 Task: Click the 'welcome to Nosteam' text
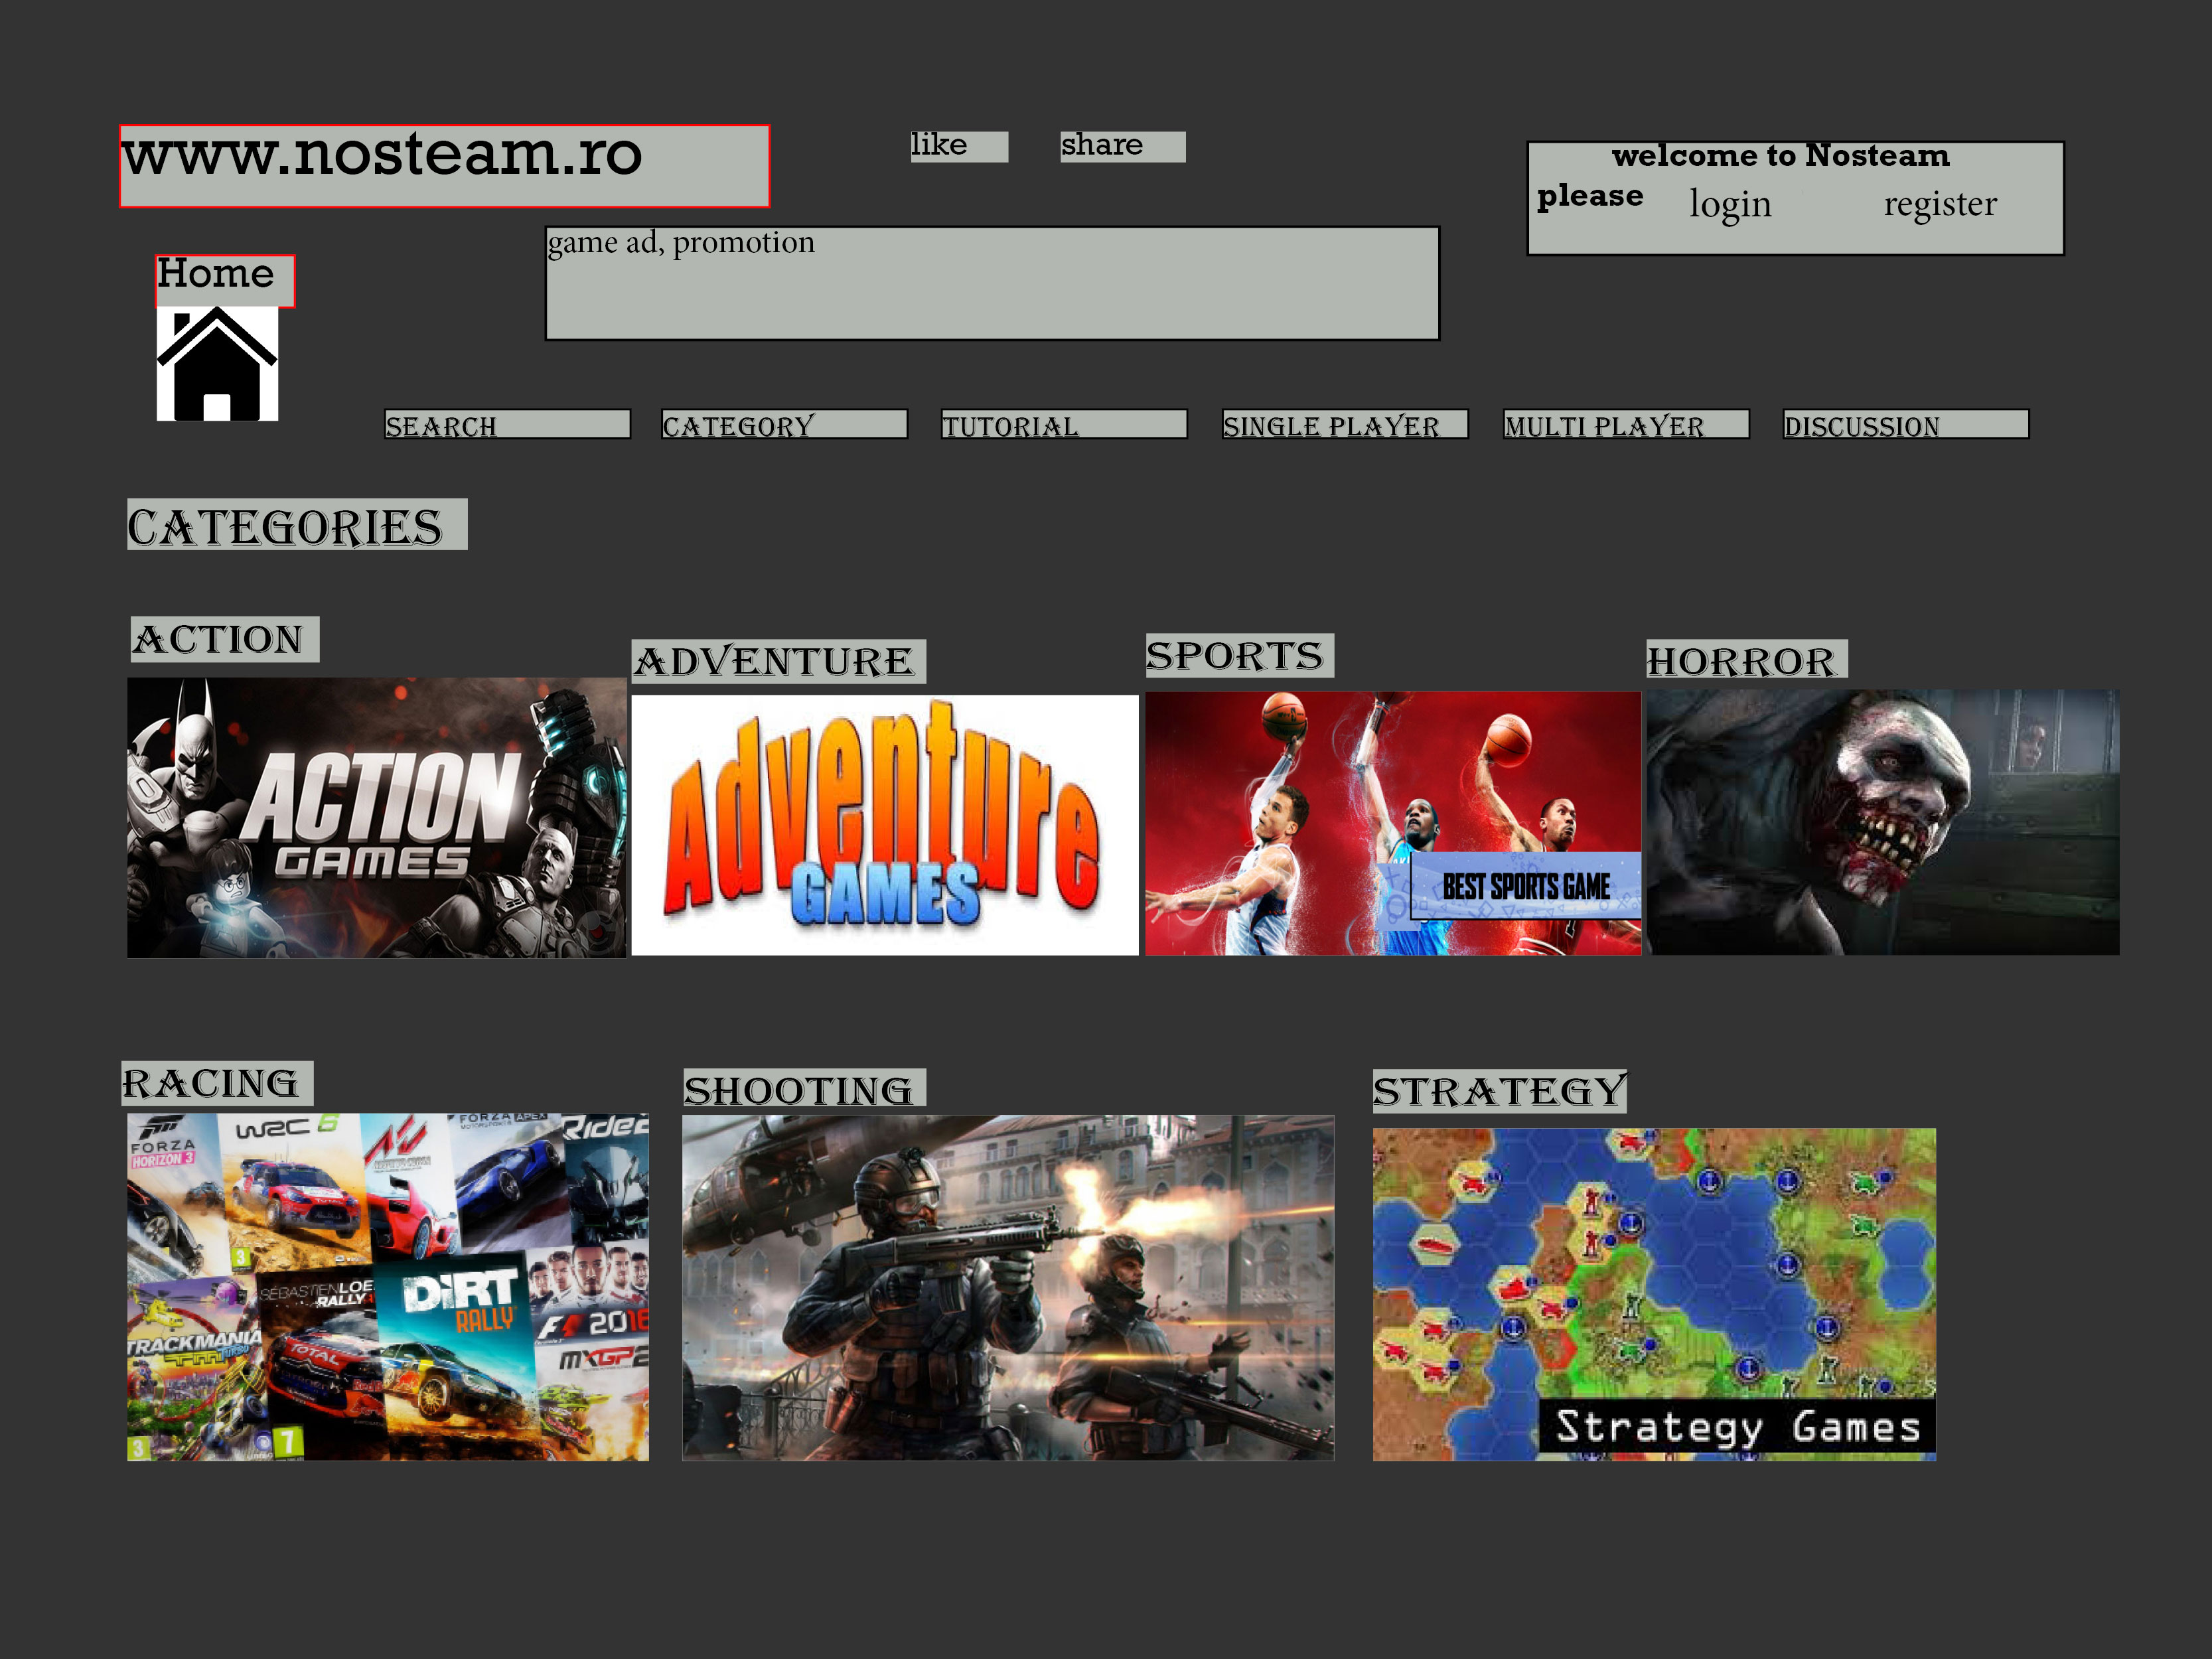click(1781, 156)
